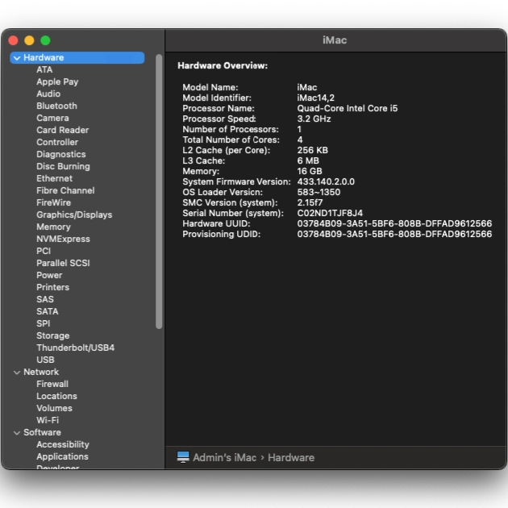Viewport: 508px width, 508px height.
Task: Click the iMac window title
Action: coord(335,40)
